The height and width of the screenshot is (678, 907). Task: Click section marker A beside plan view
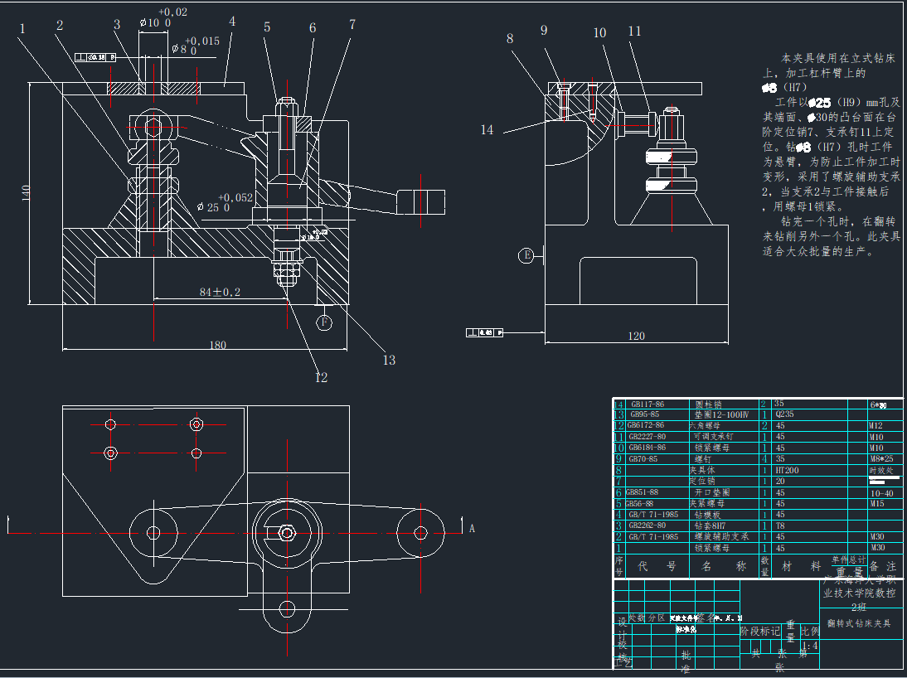[472, 527]
